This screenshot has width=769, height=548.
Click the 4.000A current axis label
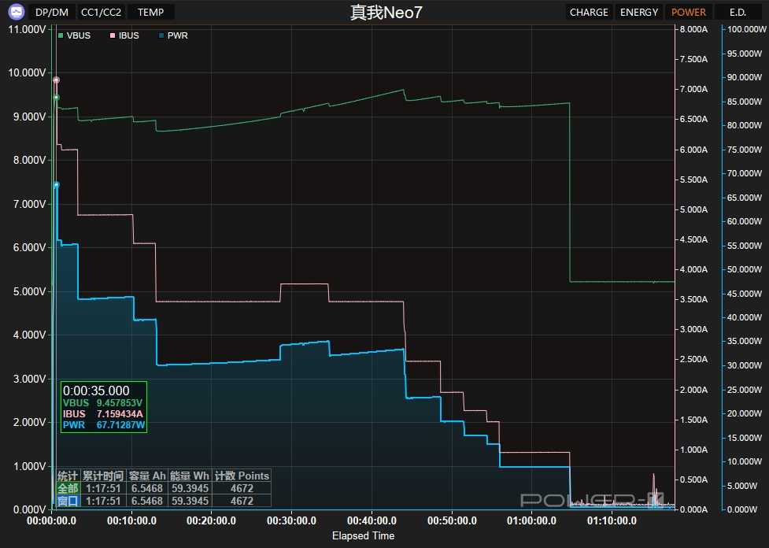click(693, 269)
